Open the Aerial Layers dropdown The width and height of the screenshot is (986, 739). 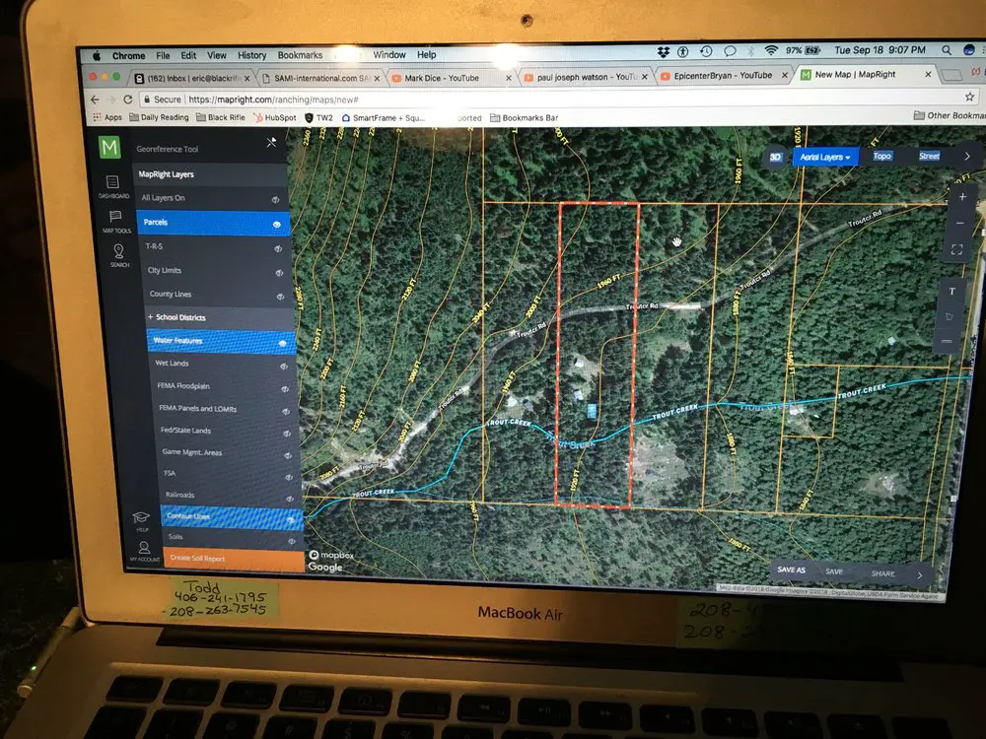[825, 157]
